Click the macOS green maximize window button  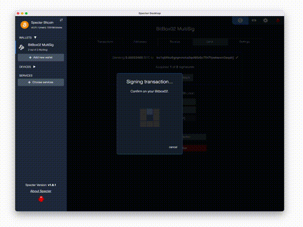coord(27,13)
